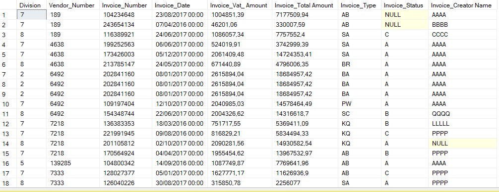The height and width of the screenshot is (192, 499).
Task: Select the Invoice_Number column header
Action: 125,5
